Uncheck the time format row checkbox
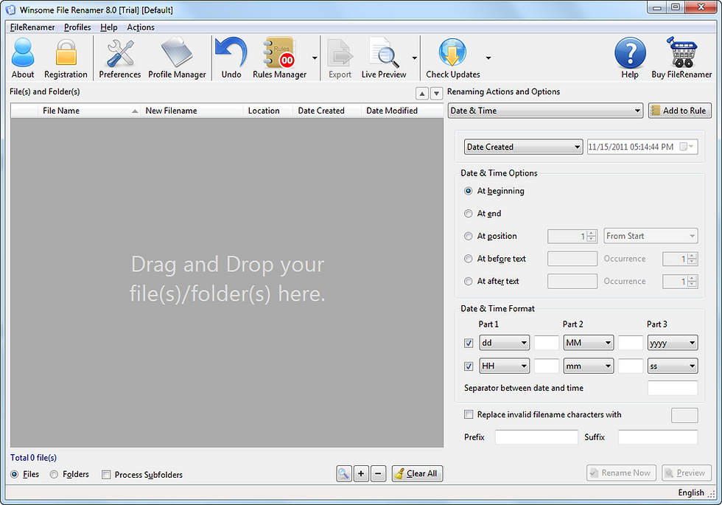This screenshot has width=722, height=505. 469,366
